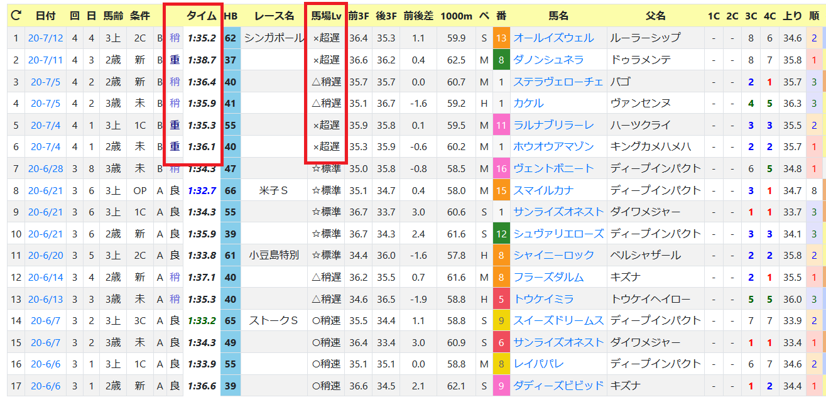Image resolution: width=826 pixels, height=407 pixels.
Task: Select pink number badge 16 for ヴェントボニート
Action: tap(501, 169)
